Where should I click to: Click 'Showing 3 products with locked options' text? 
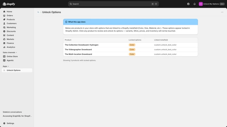coord(79,60)
